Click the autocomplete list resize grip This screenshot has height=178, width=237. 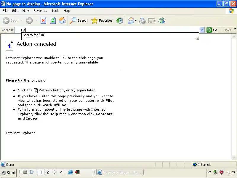(x=197, y=38)
